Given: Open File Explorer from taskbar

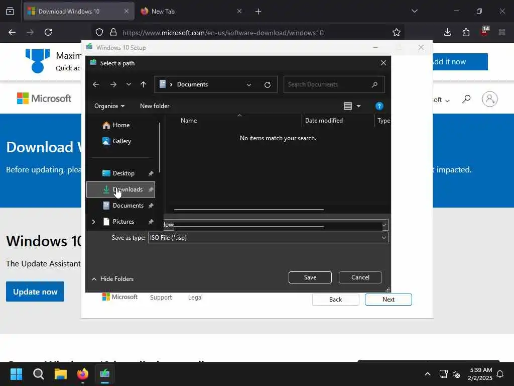Looking at the screenshot, I should [x=61, y=374].
